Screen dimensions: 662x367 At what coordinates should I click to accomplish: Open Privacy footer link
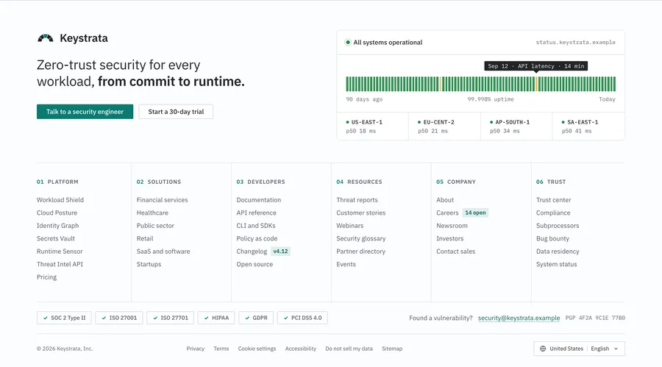(x=196, y=349)
